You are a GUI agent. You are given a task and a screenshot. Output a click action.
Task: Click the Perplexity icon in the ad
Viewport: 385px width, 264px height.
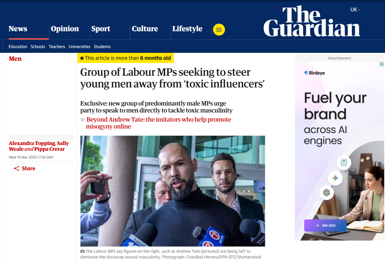point(344,162)
